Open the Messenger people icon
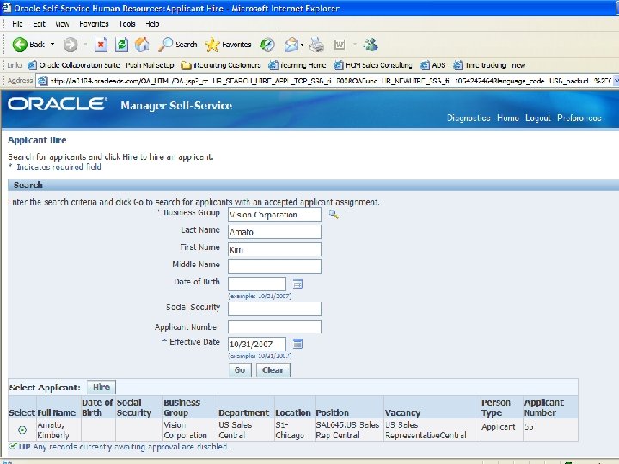Screen dimensions: 619x464 (x=371, y=45)
